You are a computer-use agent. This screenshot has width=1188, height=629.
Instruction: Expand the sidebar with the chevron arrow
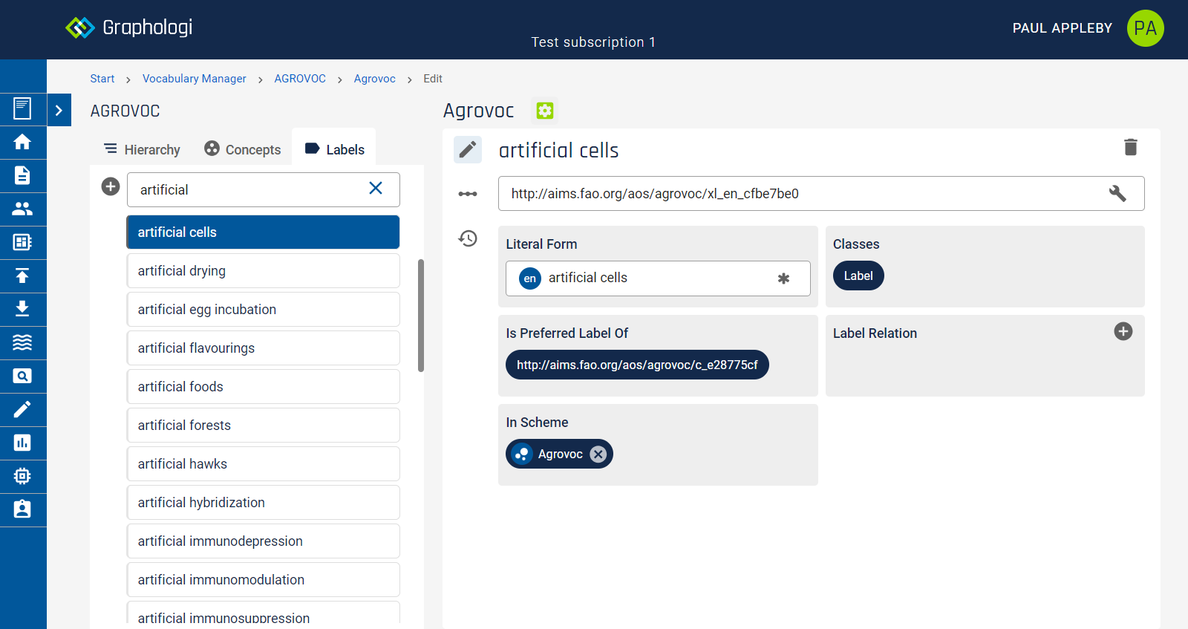click(59, 110)
